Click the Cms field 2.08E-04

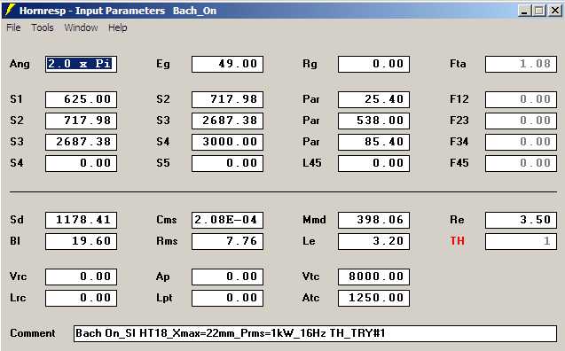click(x=227, y=220)
